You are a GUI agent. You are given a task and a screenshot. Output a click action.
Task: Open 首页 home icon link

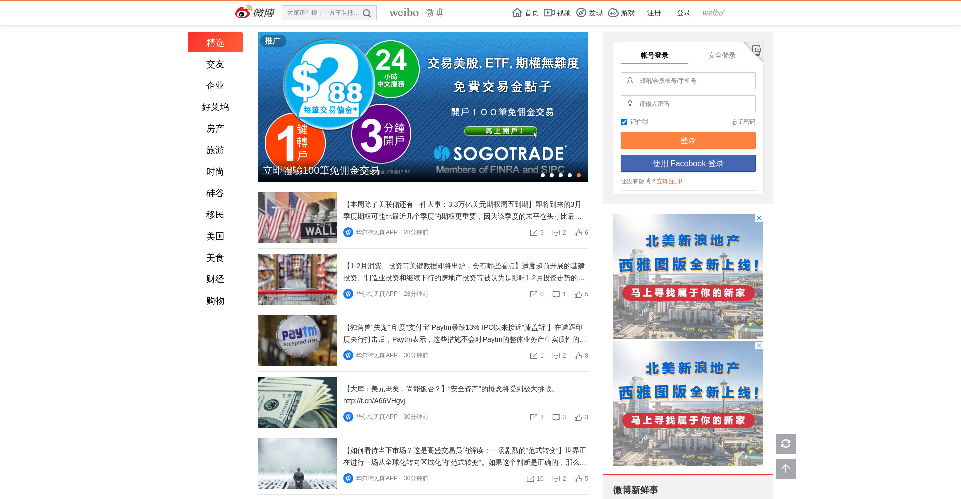525,13
